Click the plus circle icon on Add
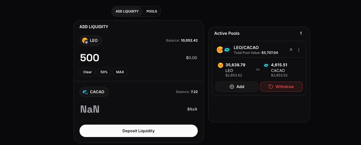 (232, 87)
